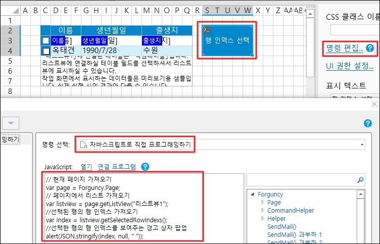Image resolution: width=380 pixels, height=244 pixels.
Task: Tick the checkbox in the 이름 template row
Action: click(46, 40)
